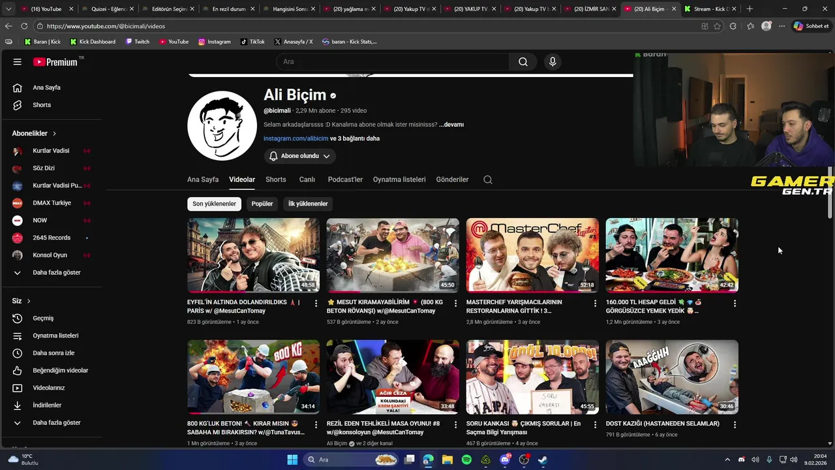Play EYFEL'İN ALTINDA DOLANDIRILDIKS video thumbnail
This screenshot has height=470, width=835.
[253, 255]
